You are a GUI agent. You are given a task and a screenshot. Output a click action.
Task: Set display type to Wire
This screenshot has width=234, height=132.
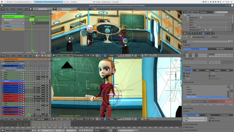(228, 70)
